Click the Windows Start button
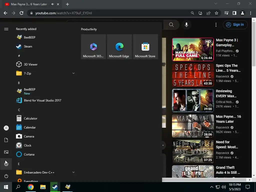This screenshot has width=256, height=192. [6, 187]
